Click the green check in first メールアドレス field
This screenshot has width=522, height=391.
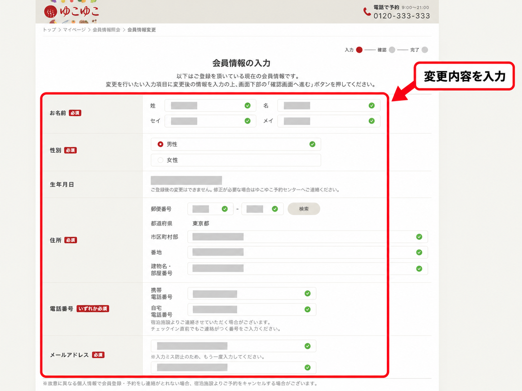(x=308, y=346)
